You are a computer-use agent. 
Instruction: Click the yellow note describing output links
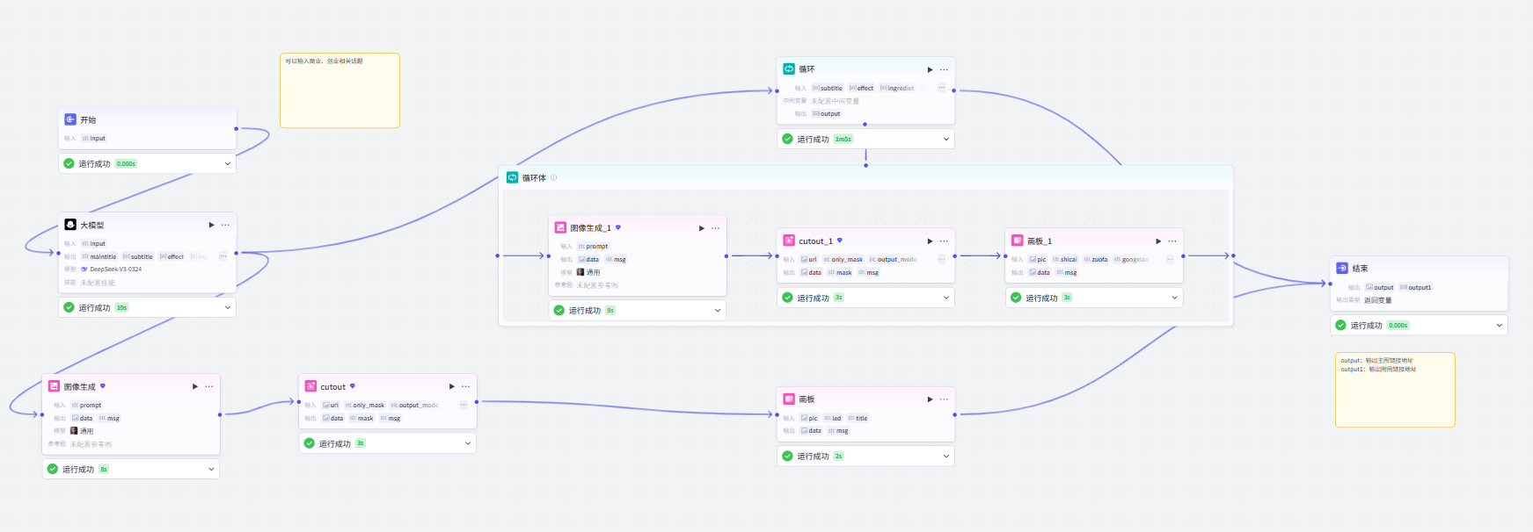1395,390
